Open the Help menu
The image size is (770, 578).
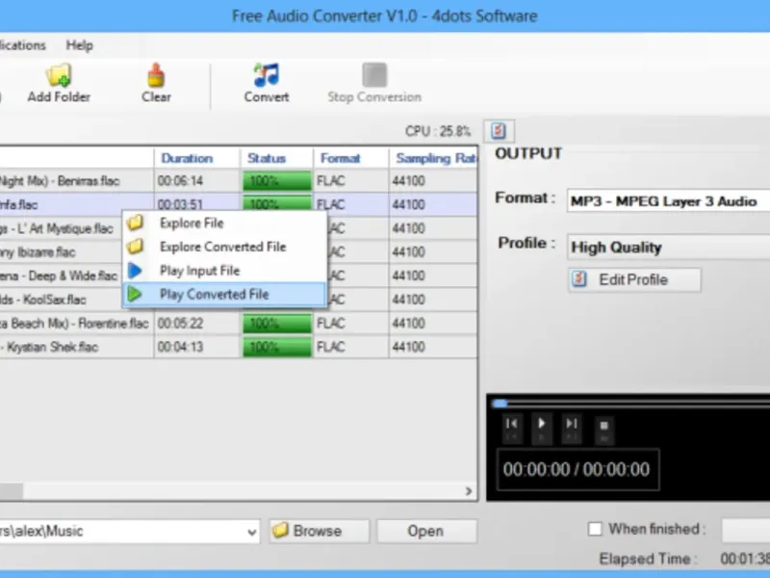(80, 45)
